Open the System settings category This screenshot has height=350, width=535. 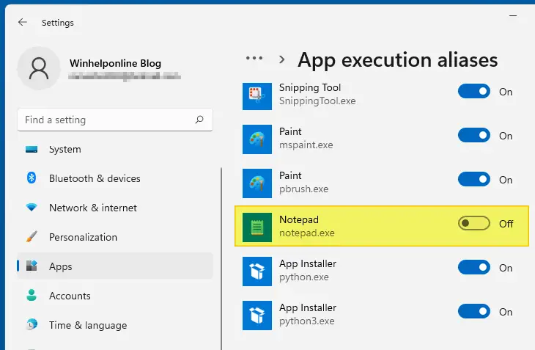(x=115, y=149)
